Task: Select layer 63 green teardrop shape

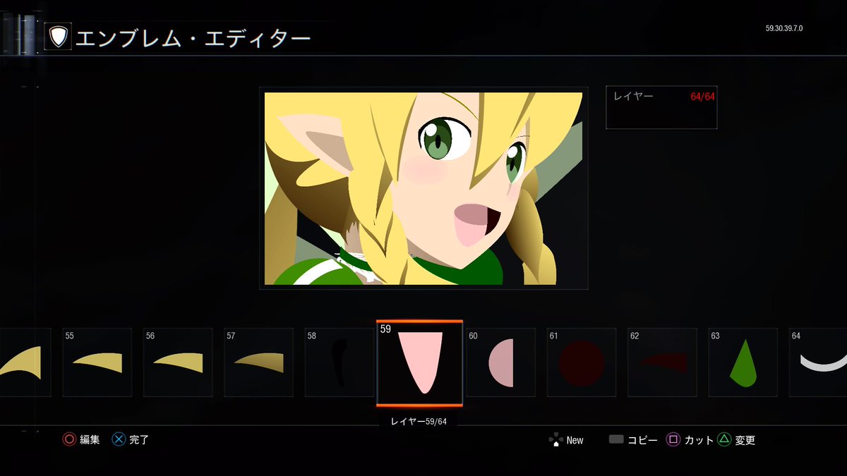Action: click(x=743, y=362)
